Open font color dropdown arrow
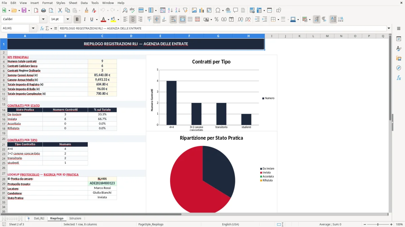 click(108, 20)
